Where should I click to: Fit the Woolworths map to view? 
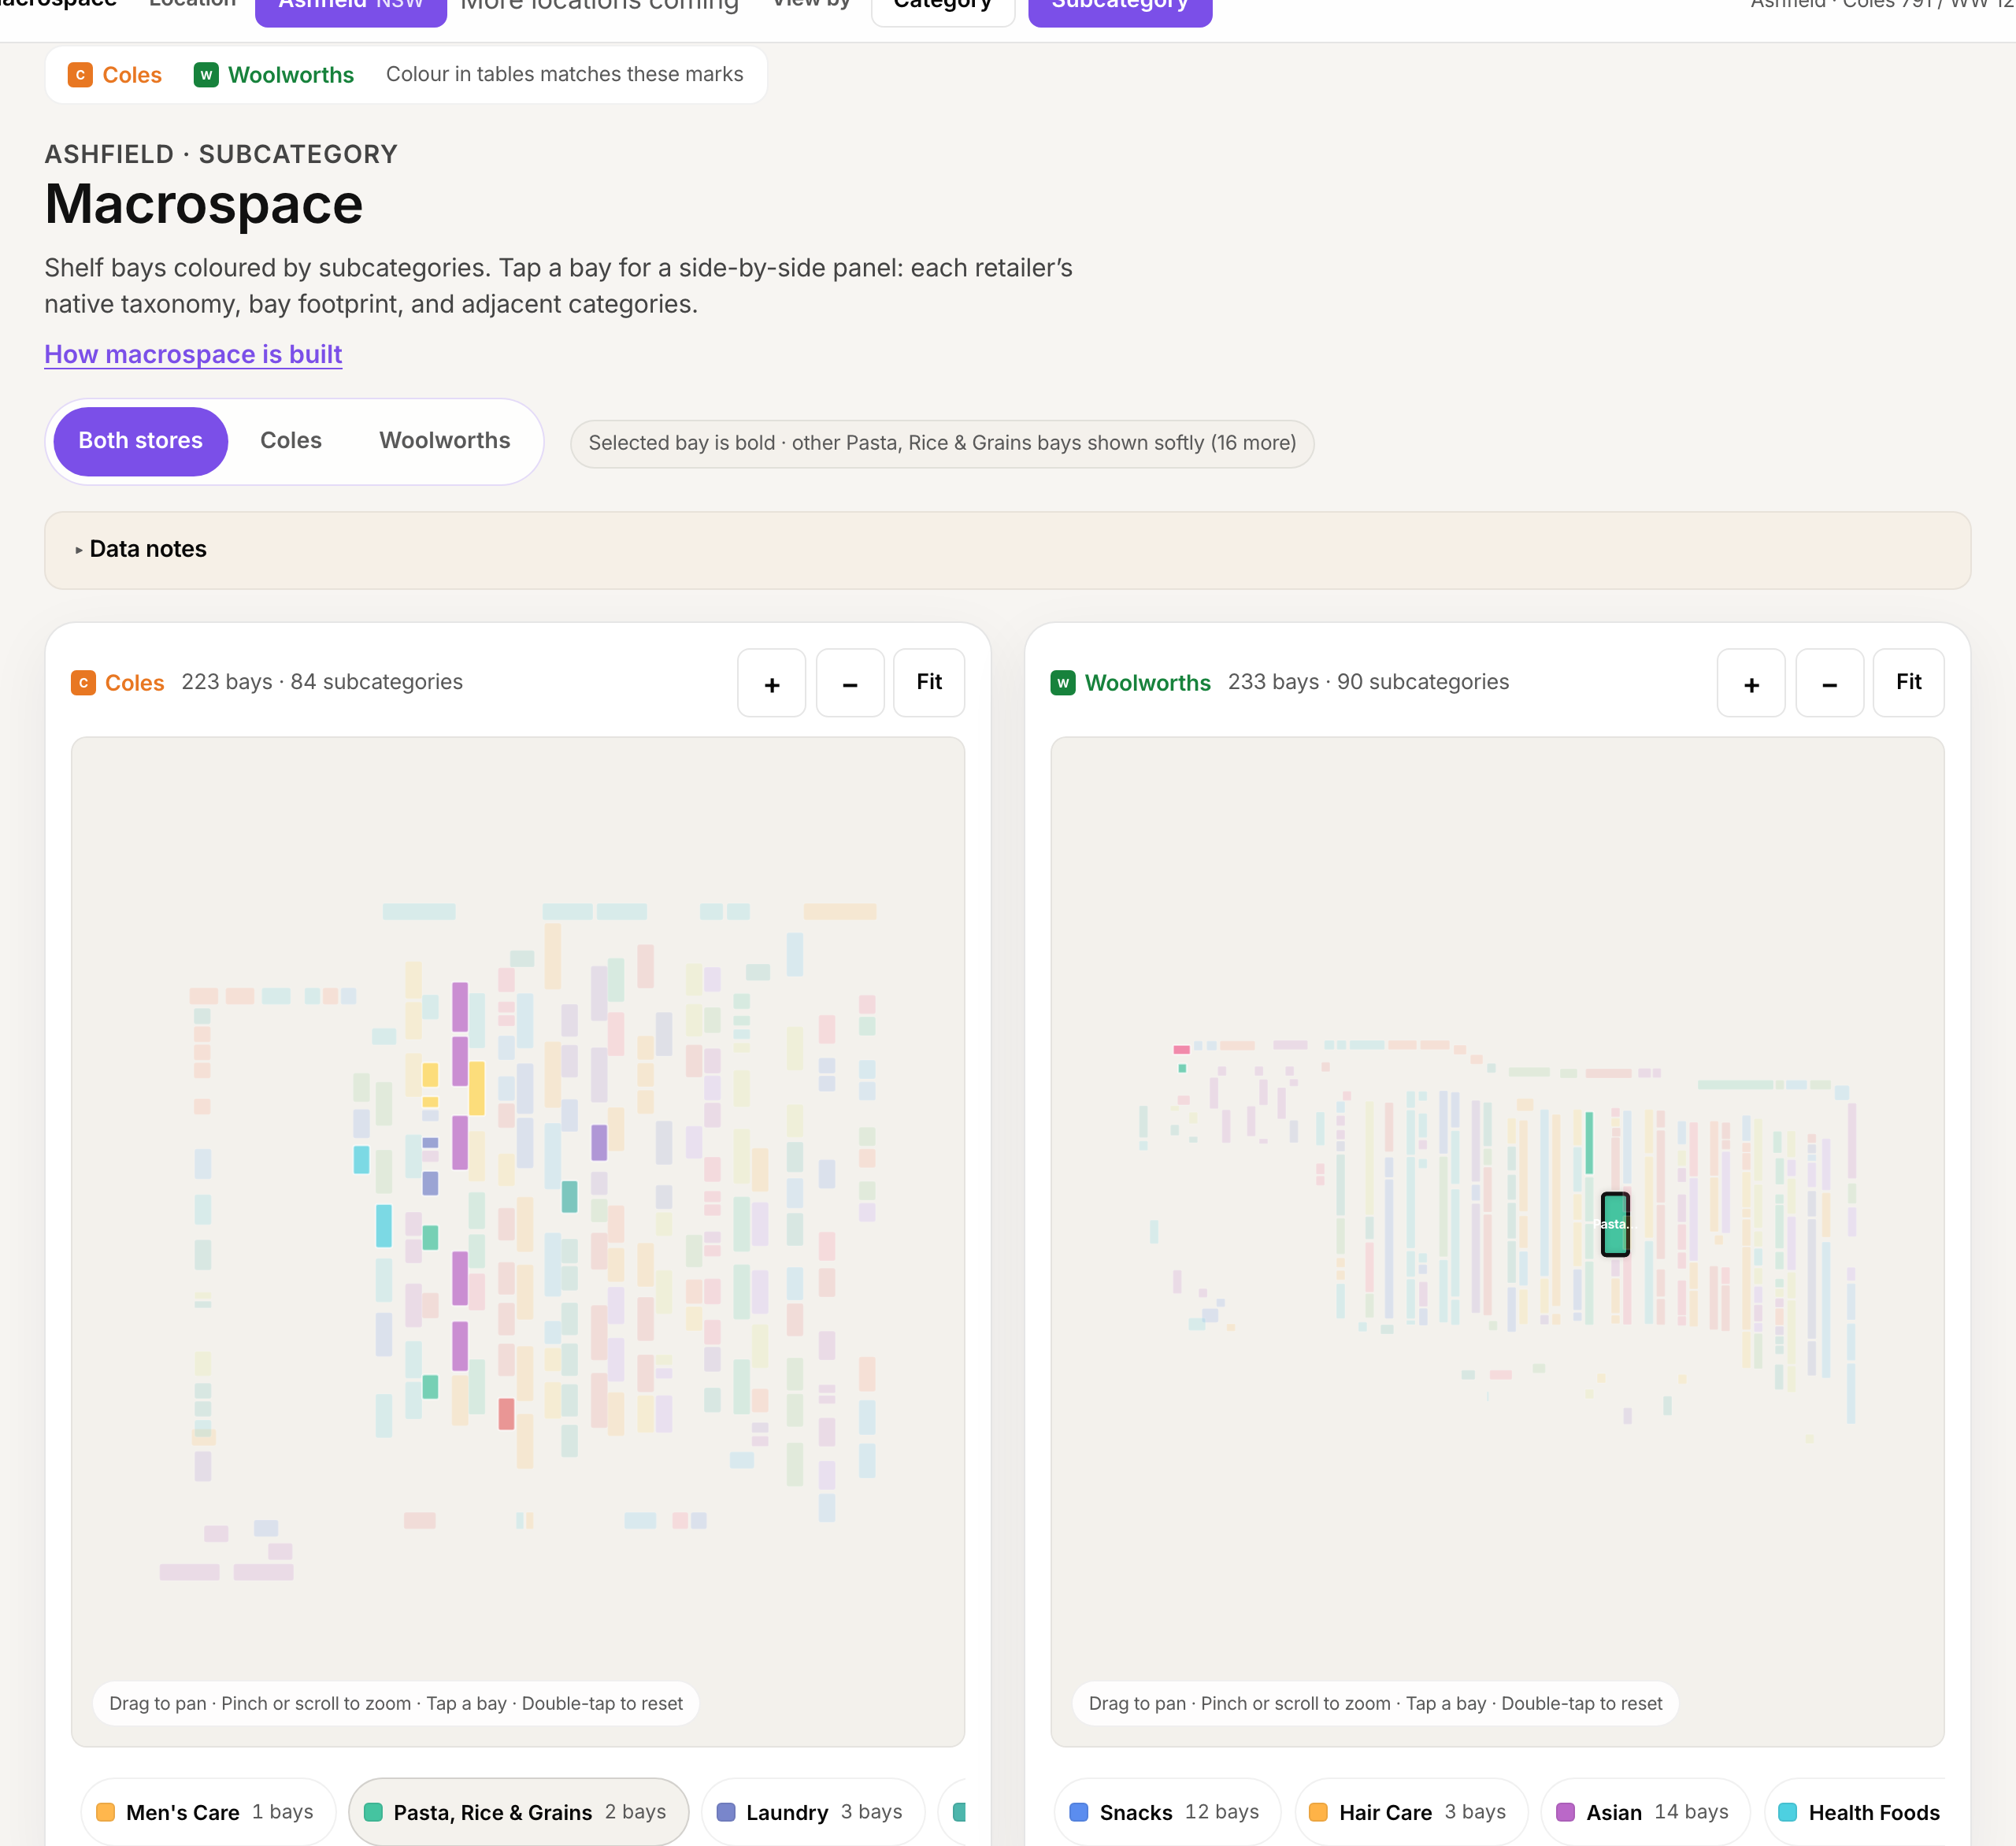pos(1909,683)
